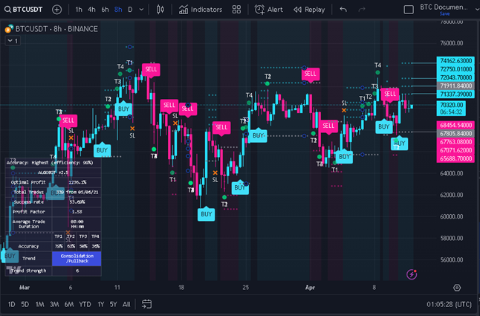
Task: Select the YTD date range
Action: [85, 304]
